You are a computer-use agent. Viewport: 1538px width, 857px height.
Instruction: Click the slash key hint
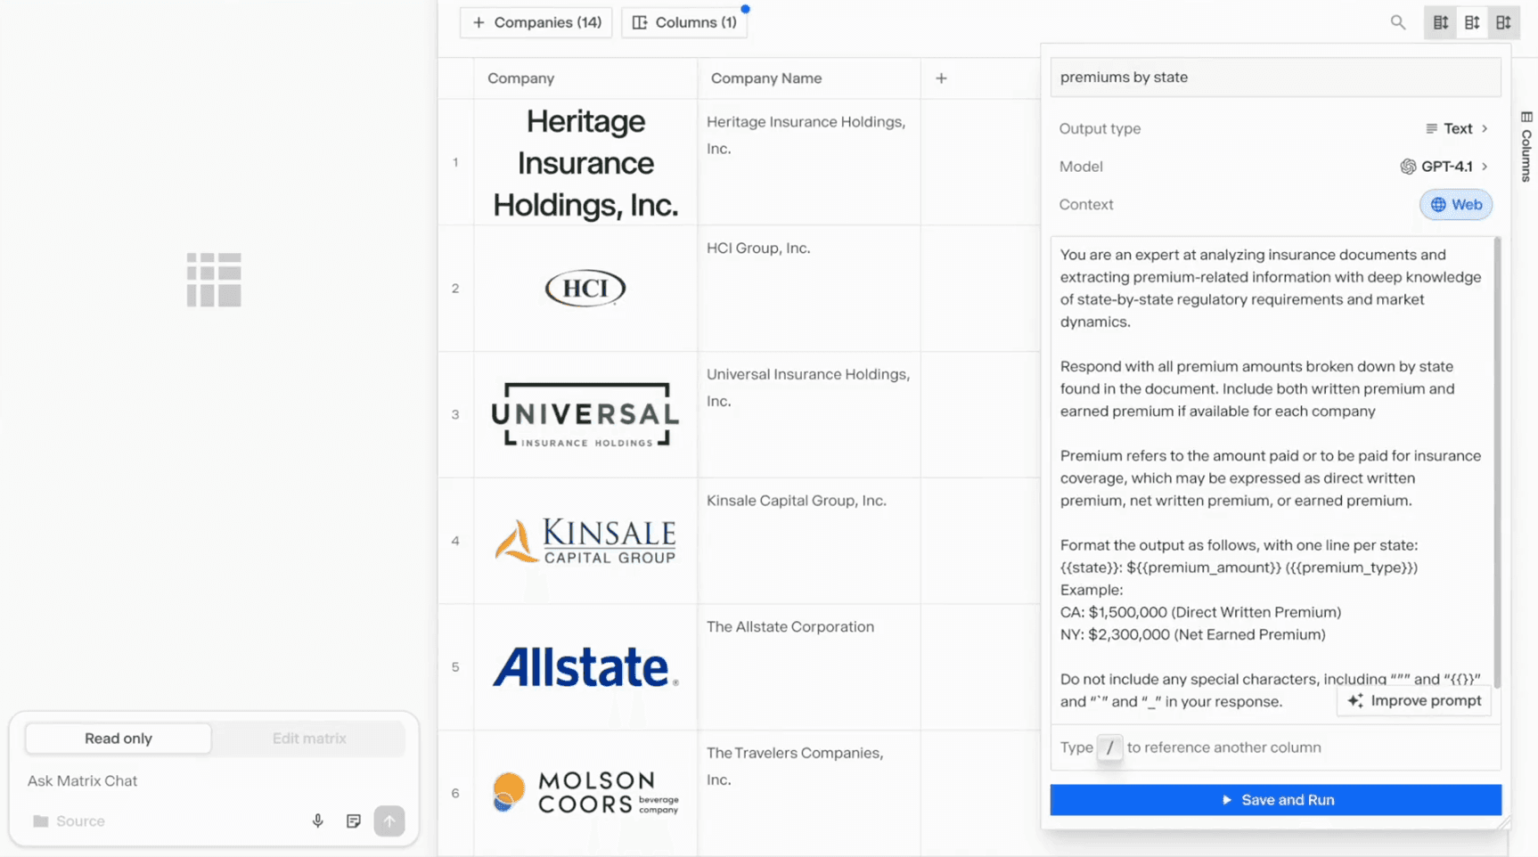pyautogui.click(x=1109, y=747)
